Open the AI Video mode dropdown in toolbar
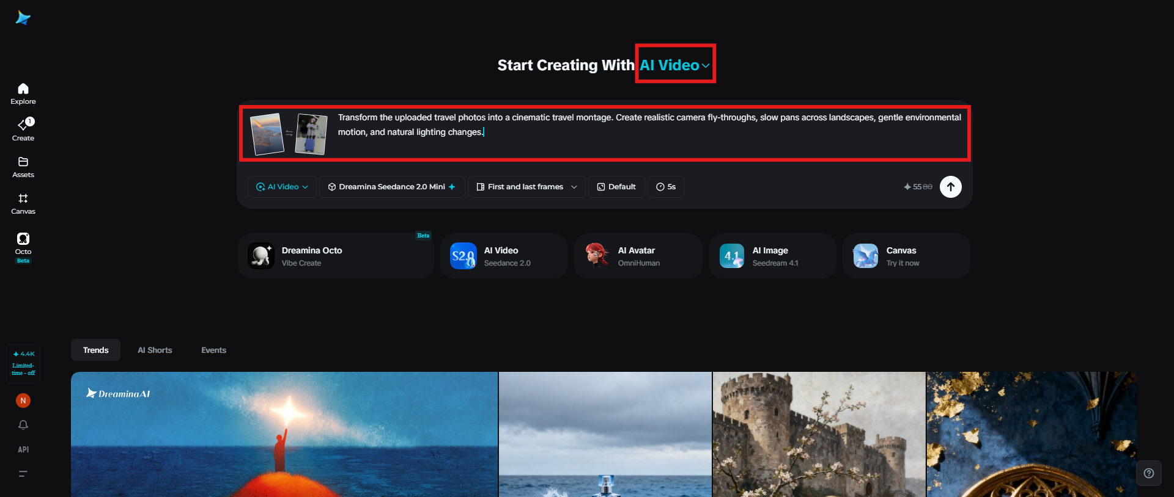The height and width of the screenshot is (497, 1174). click(282, 187)
